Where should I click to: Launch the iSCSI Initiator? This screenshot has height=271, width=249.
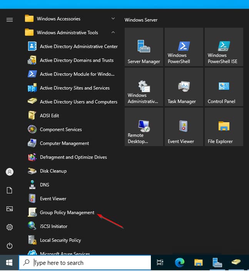[x=53, y=226]
